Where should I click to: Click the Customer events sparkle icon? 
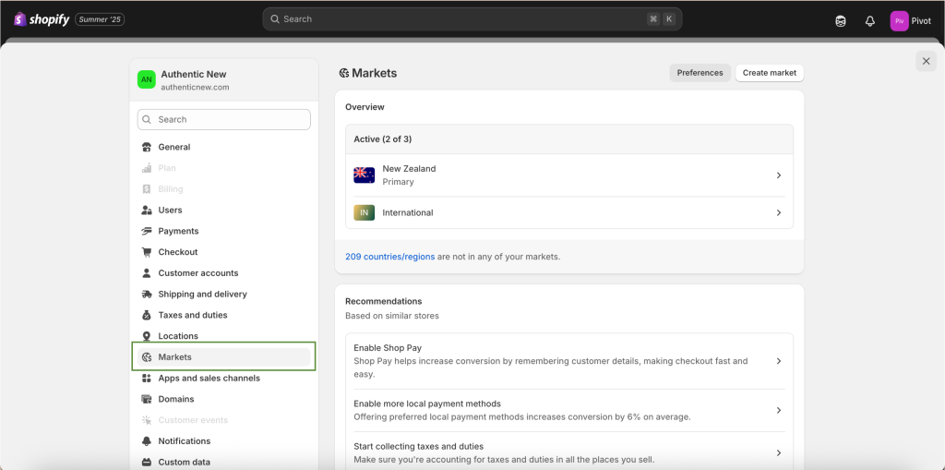pyautogui.click(x=147, y=420)
